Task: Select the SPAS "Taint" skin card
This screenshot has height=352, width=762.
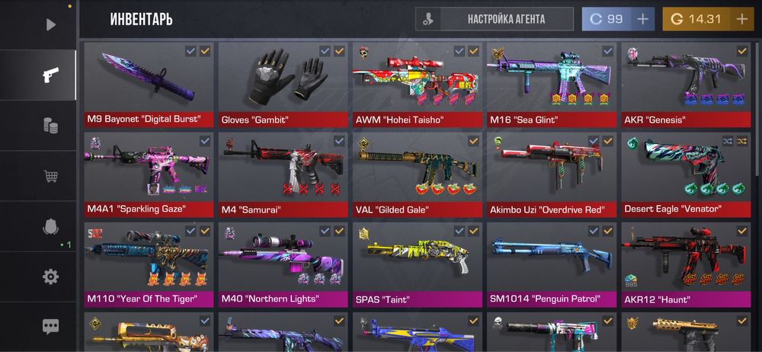Action: point(418,265)
